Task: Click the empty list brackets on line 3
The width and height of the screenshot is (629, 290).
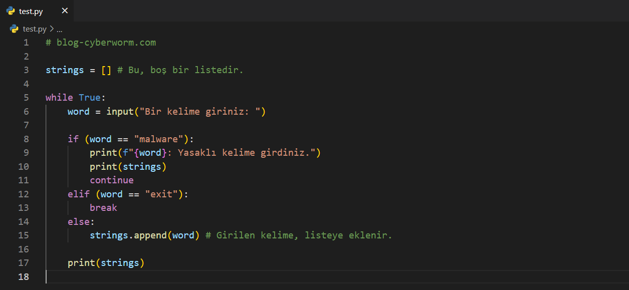Action: click(106, 70)
